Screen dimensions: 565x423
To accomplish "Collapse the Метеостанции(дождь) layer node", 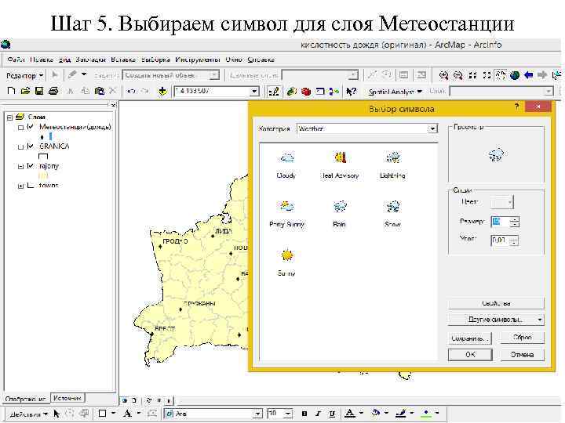I will (20, 128).
